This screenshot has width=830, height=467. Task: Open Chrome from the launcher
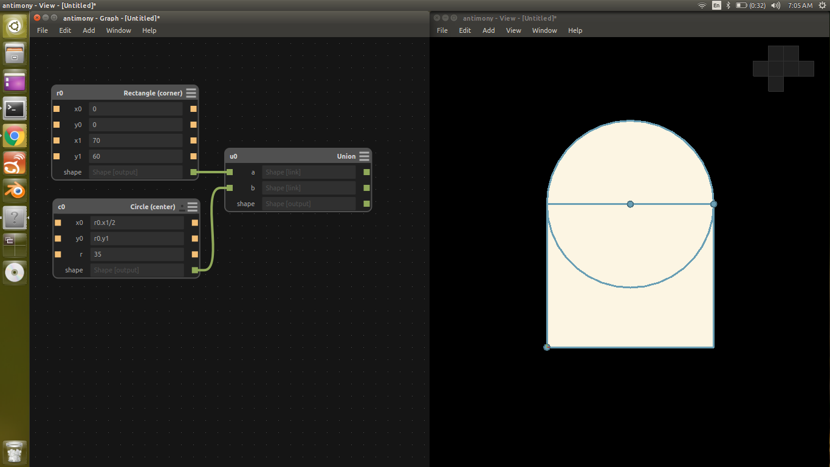click(x=15, y=136)
